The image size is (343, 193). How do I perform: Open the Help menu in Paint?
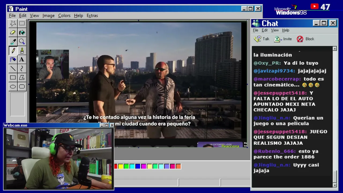(x=79, y=16)
